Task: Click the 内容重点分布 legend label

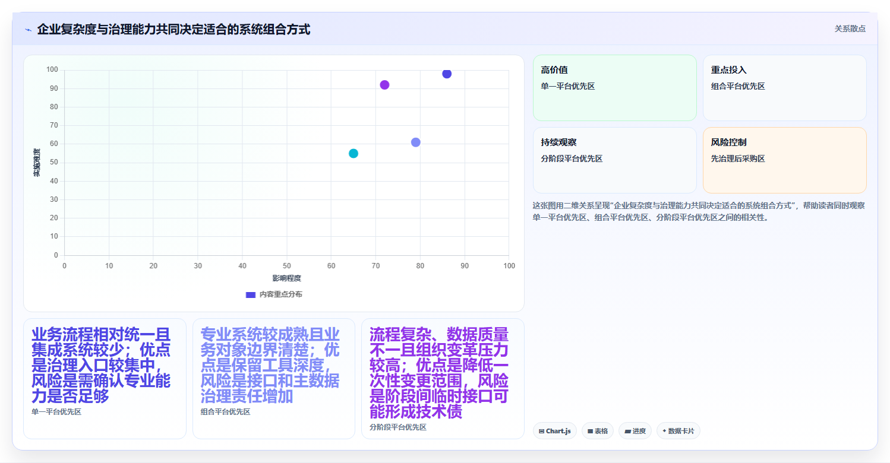Action: pyautogui.click(x=280, y=294)
